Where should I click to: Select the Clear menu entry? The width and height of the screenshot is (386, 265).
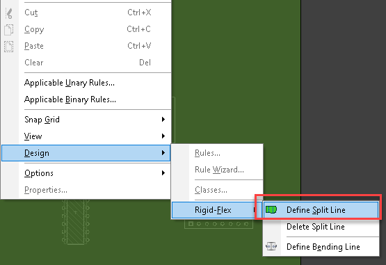click(86, 63)
